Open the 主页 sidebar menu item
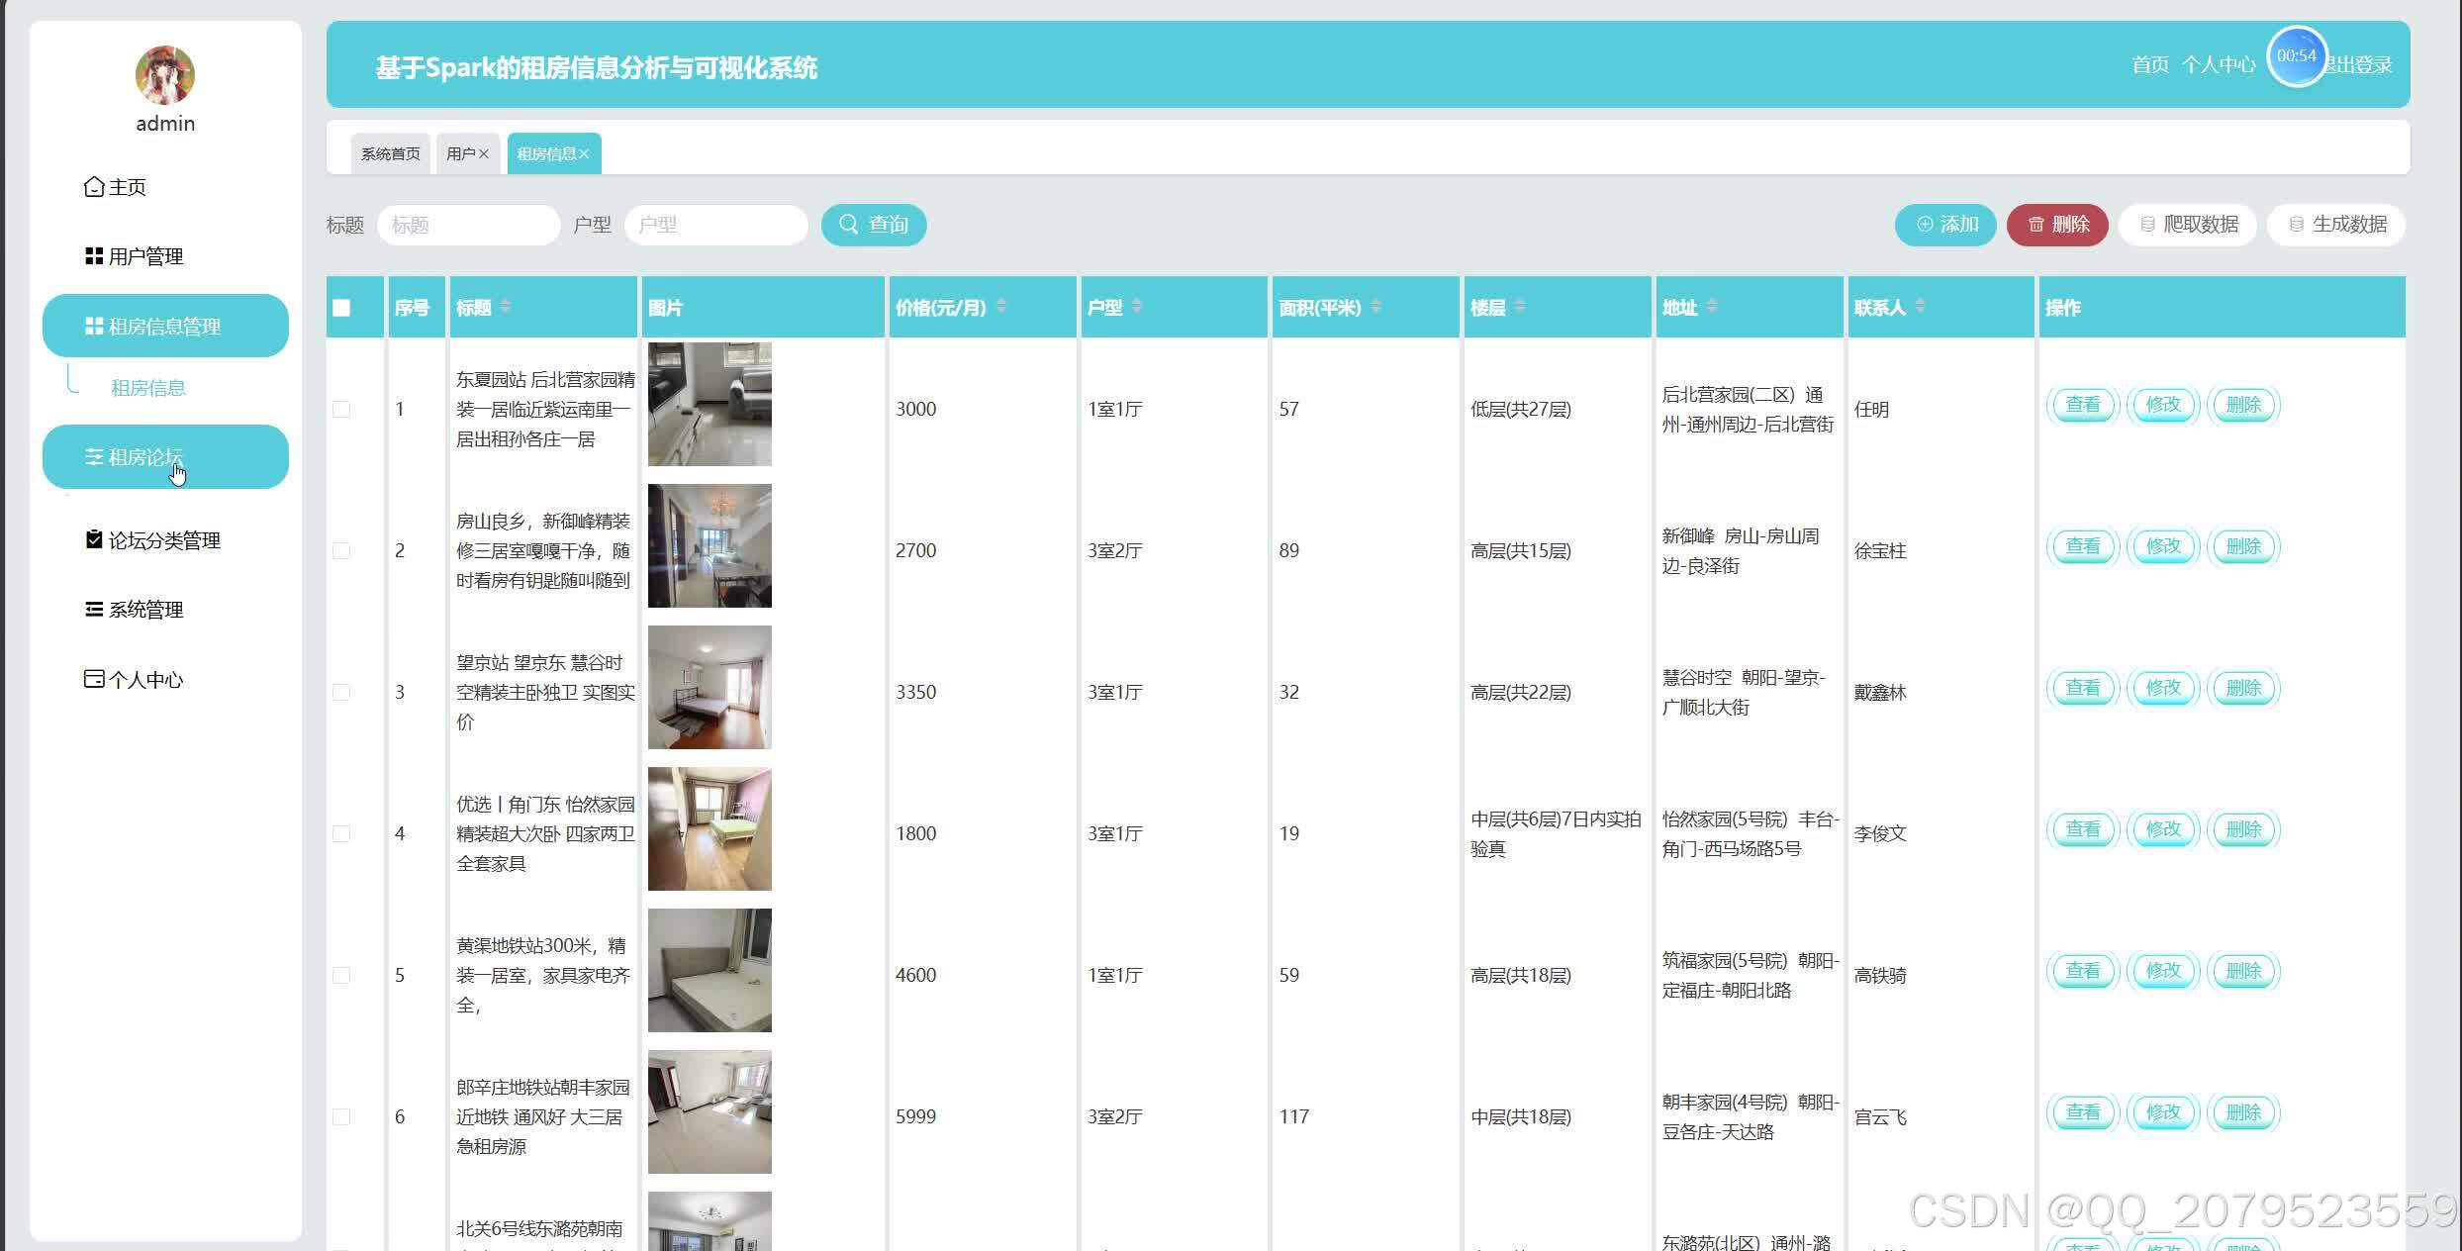Image resolution: width=2462 pixels, height=1251 pixels. coord(165,187)
